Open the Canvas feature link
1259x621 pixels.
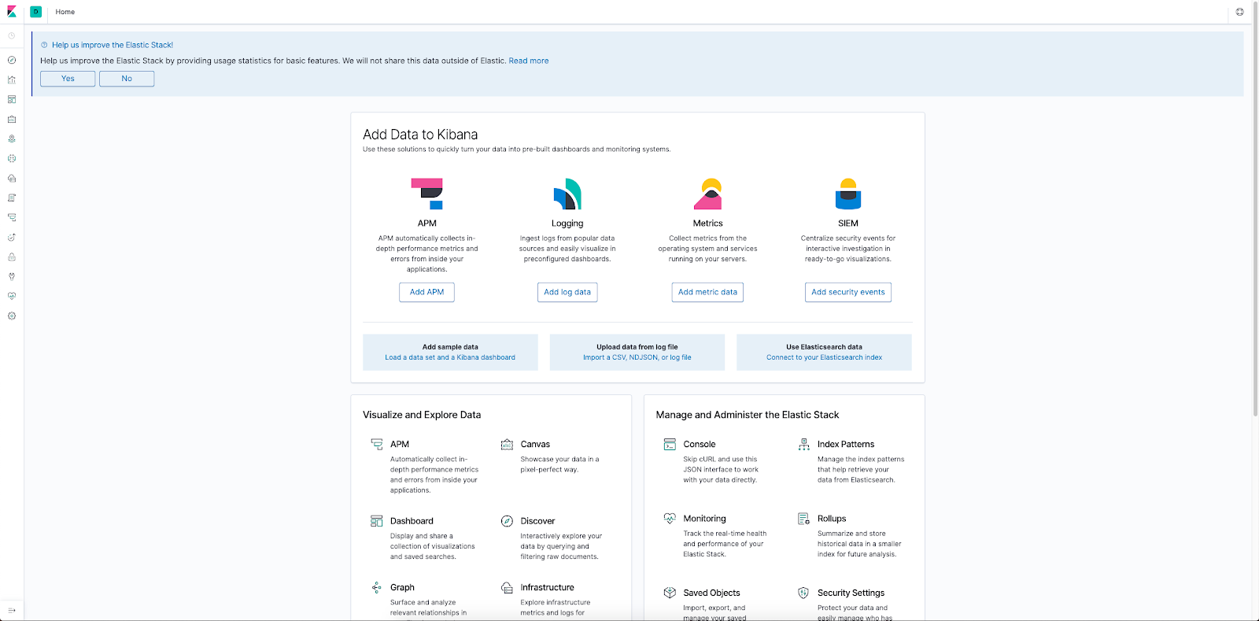[x=535, y=445]
